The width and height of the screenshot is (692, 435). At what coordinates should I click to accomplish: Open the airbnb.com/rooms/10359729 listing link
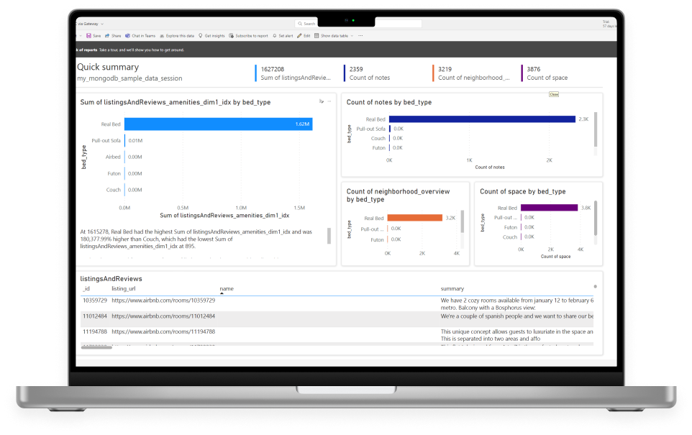click(x=163, y=300)
